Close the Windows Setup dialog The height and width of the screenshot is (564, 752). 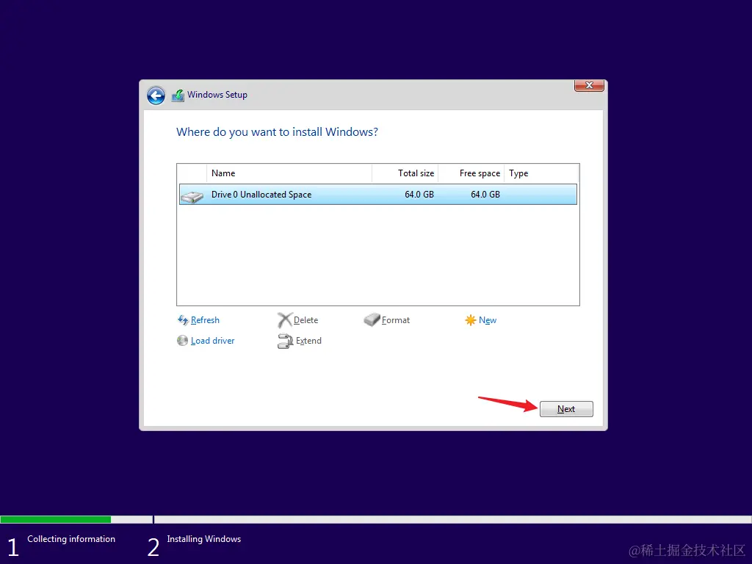[x=589, y=85]
